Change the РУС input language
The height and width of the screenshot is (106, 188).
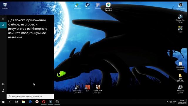[x=175, y=102]
